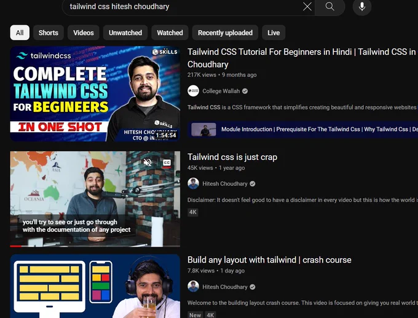The image size is (418, 318).
Task: Select the Unwatched filter chip
Action: (x=125, y=33)
